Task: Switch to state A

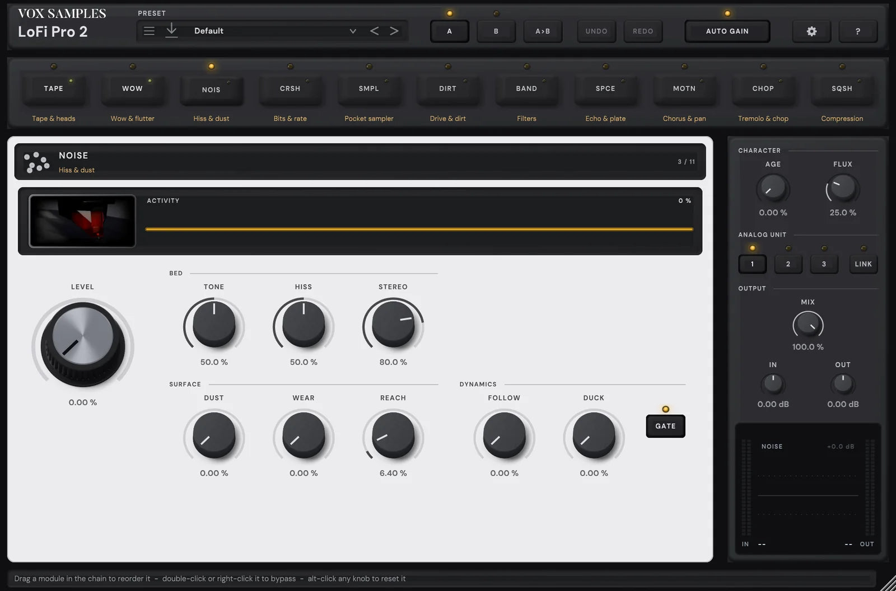Action: point(449,31)
